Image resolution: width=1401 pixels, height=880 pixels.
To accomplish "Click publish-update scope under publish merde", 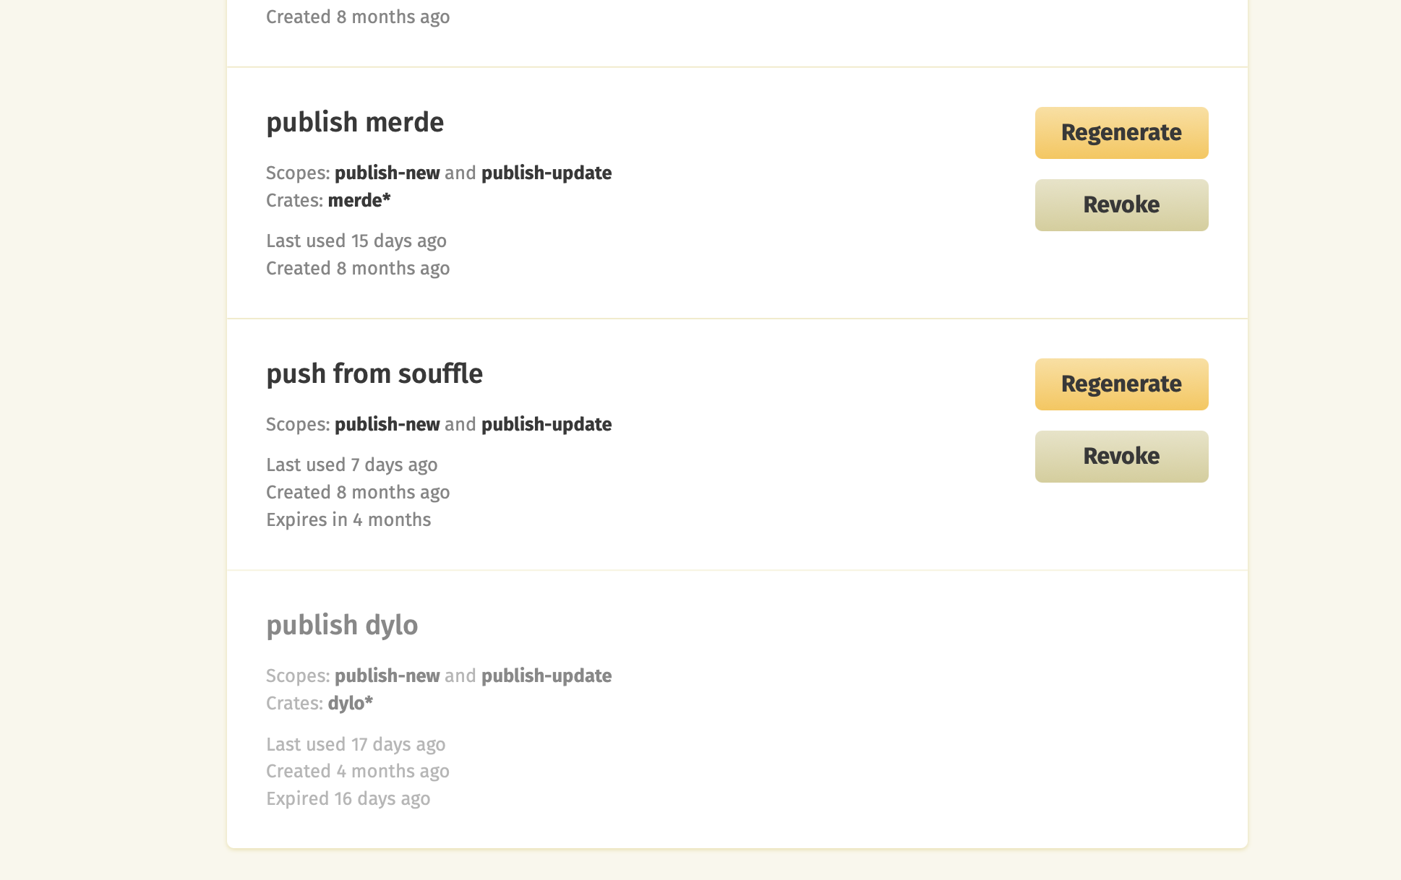I will pos(547,173).
